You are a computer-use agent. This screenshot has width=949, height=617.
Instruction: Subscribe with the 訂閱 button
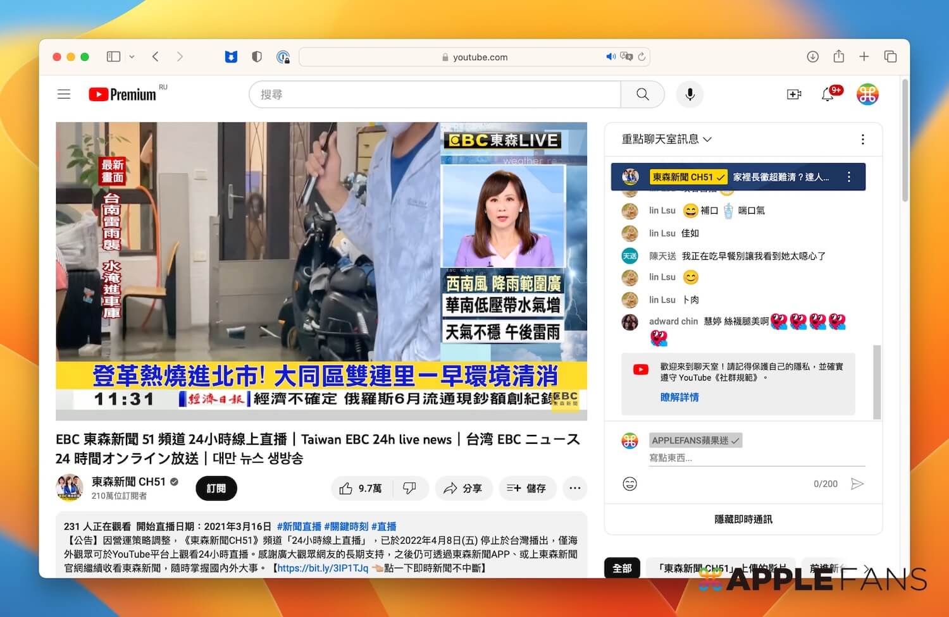coord(216,488)
